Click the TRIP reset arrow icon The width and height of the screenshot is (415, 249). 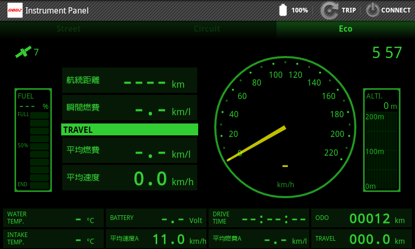[x=329, y=10]
